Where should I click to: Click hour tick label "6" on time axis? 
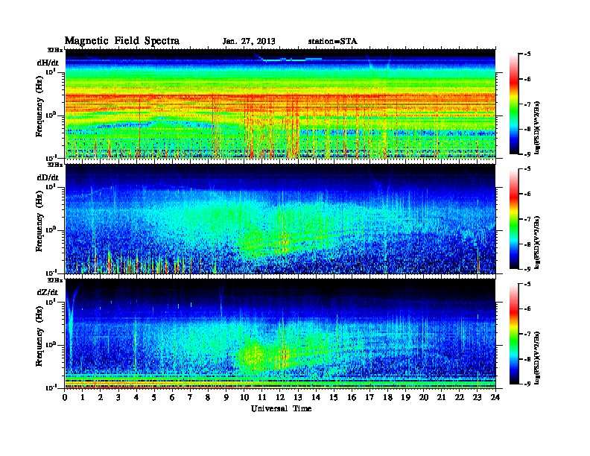click(x=172, y=397)
